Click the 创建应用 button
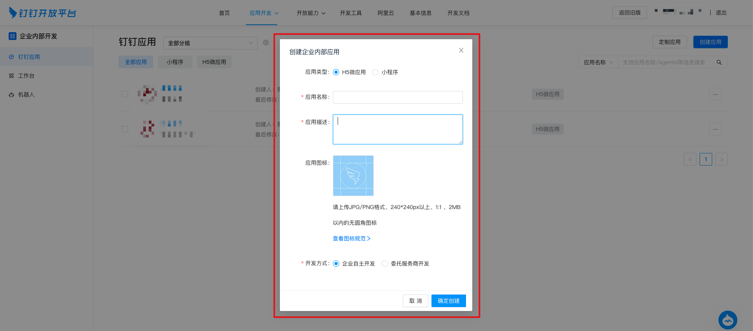The height and width of the screenshot is (331, 753). click(711, 42)
